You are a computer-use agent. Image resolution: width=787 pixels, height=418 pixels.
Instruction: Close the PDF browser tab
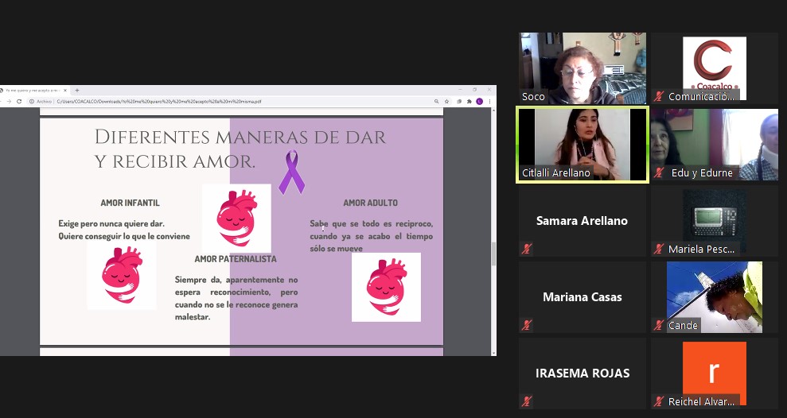point(65,91)
